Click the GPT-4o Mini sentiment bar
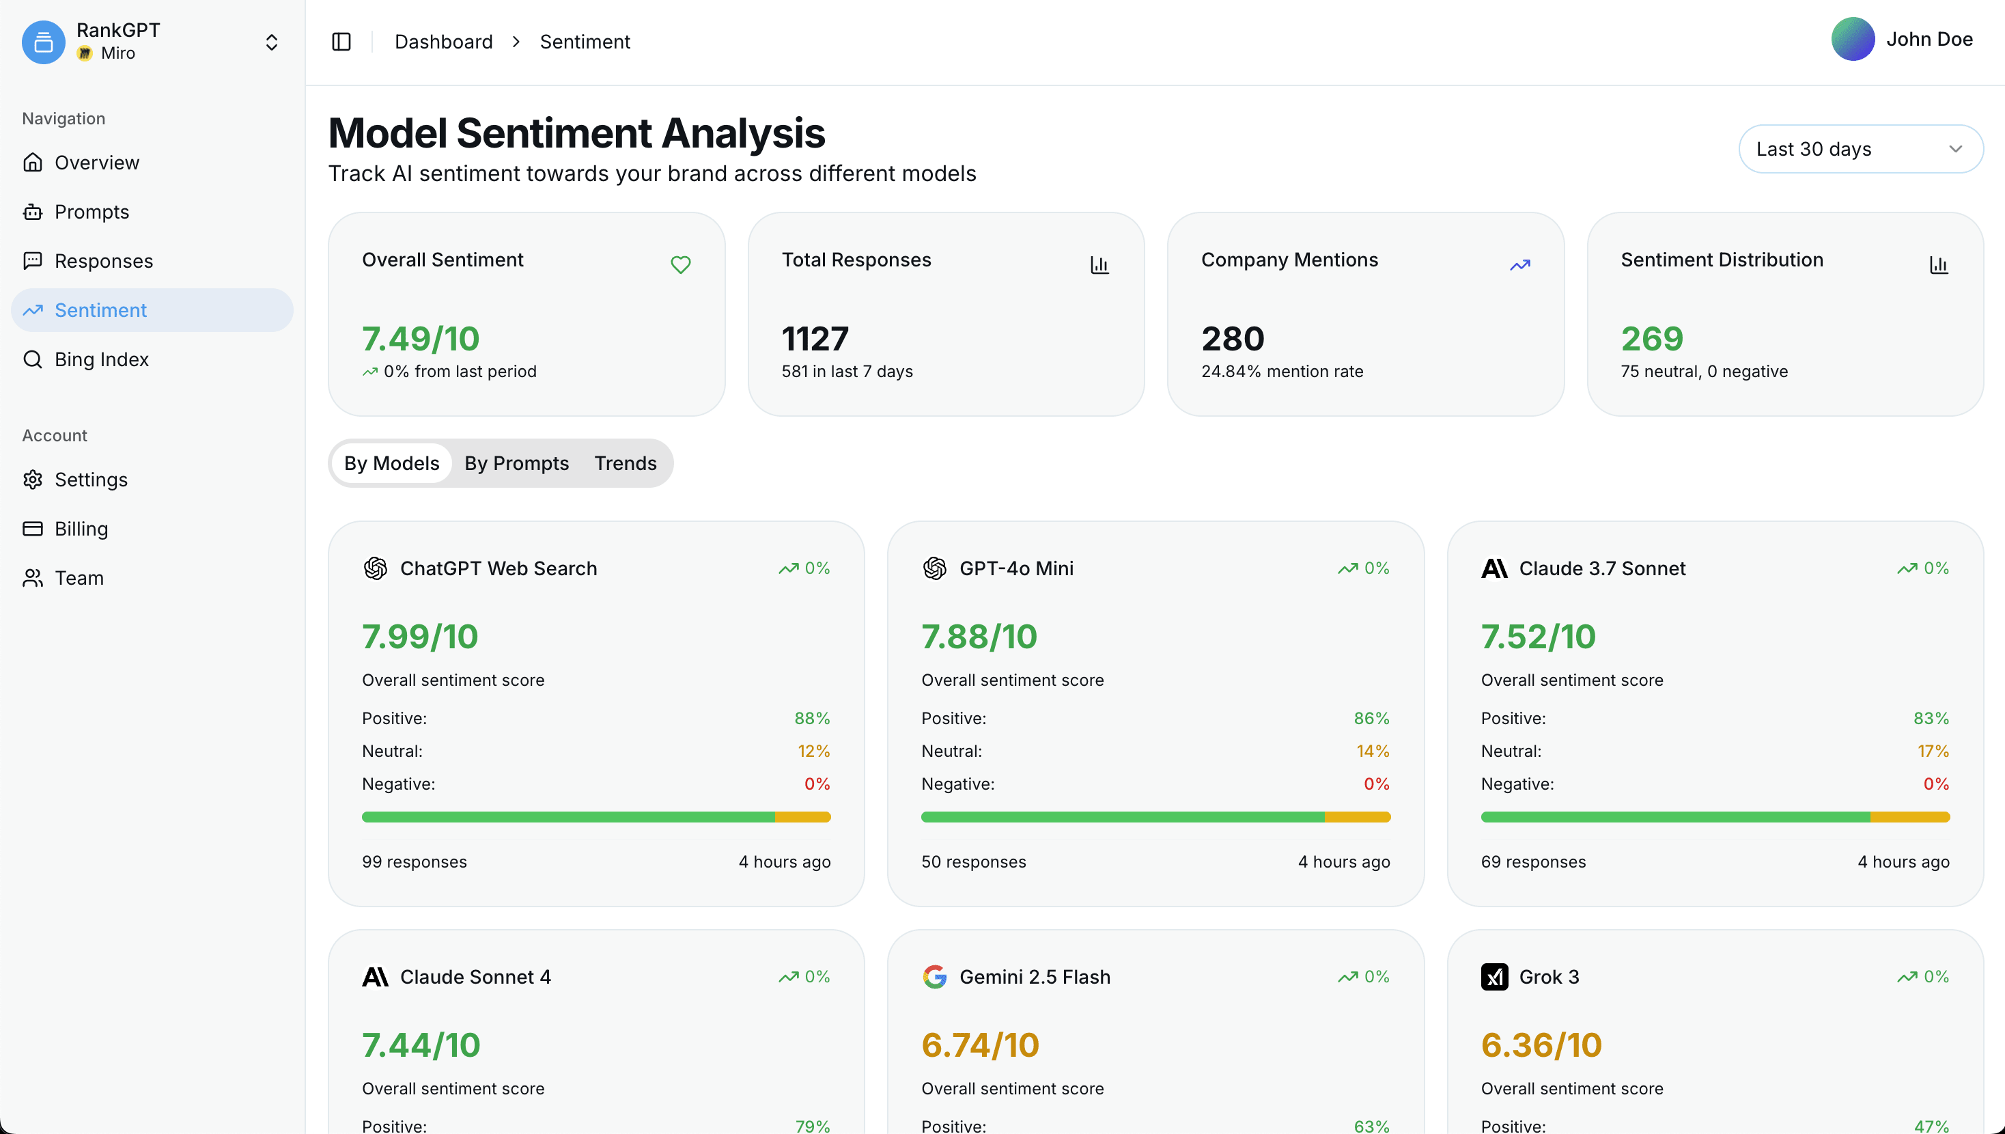The image size is (2005, 1134). [x=1156, y=817]
